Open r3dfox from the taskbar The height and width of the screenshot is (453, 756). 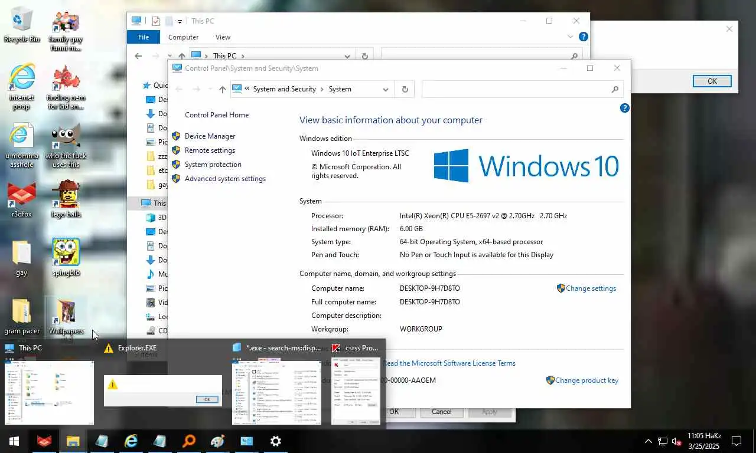(44, 441)
